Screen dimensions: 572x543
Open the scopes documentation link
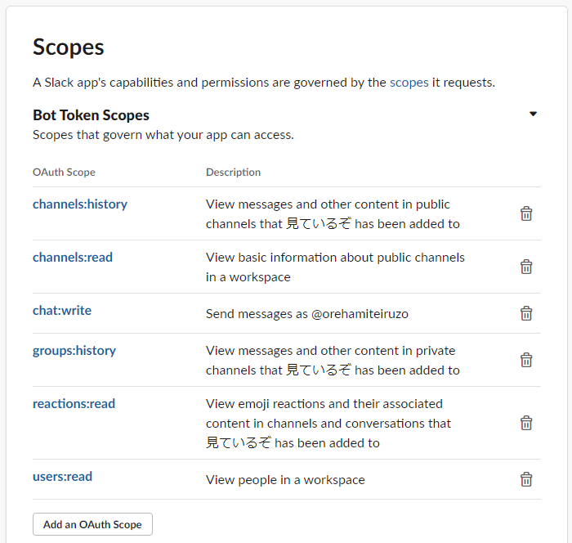(409, 83)
